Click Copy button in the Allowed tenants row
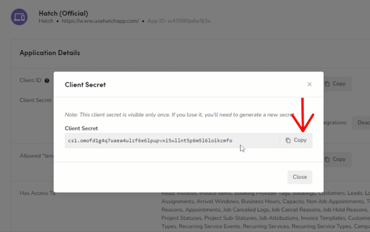The width and height of the screenshot is (370, 232). coord(335,159)
